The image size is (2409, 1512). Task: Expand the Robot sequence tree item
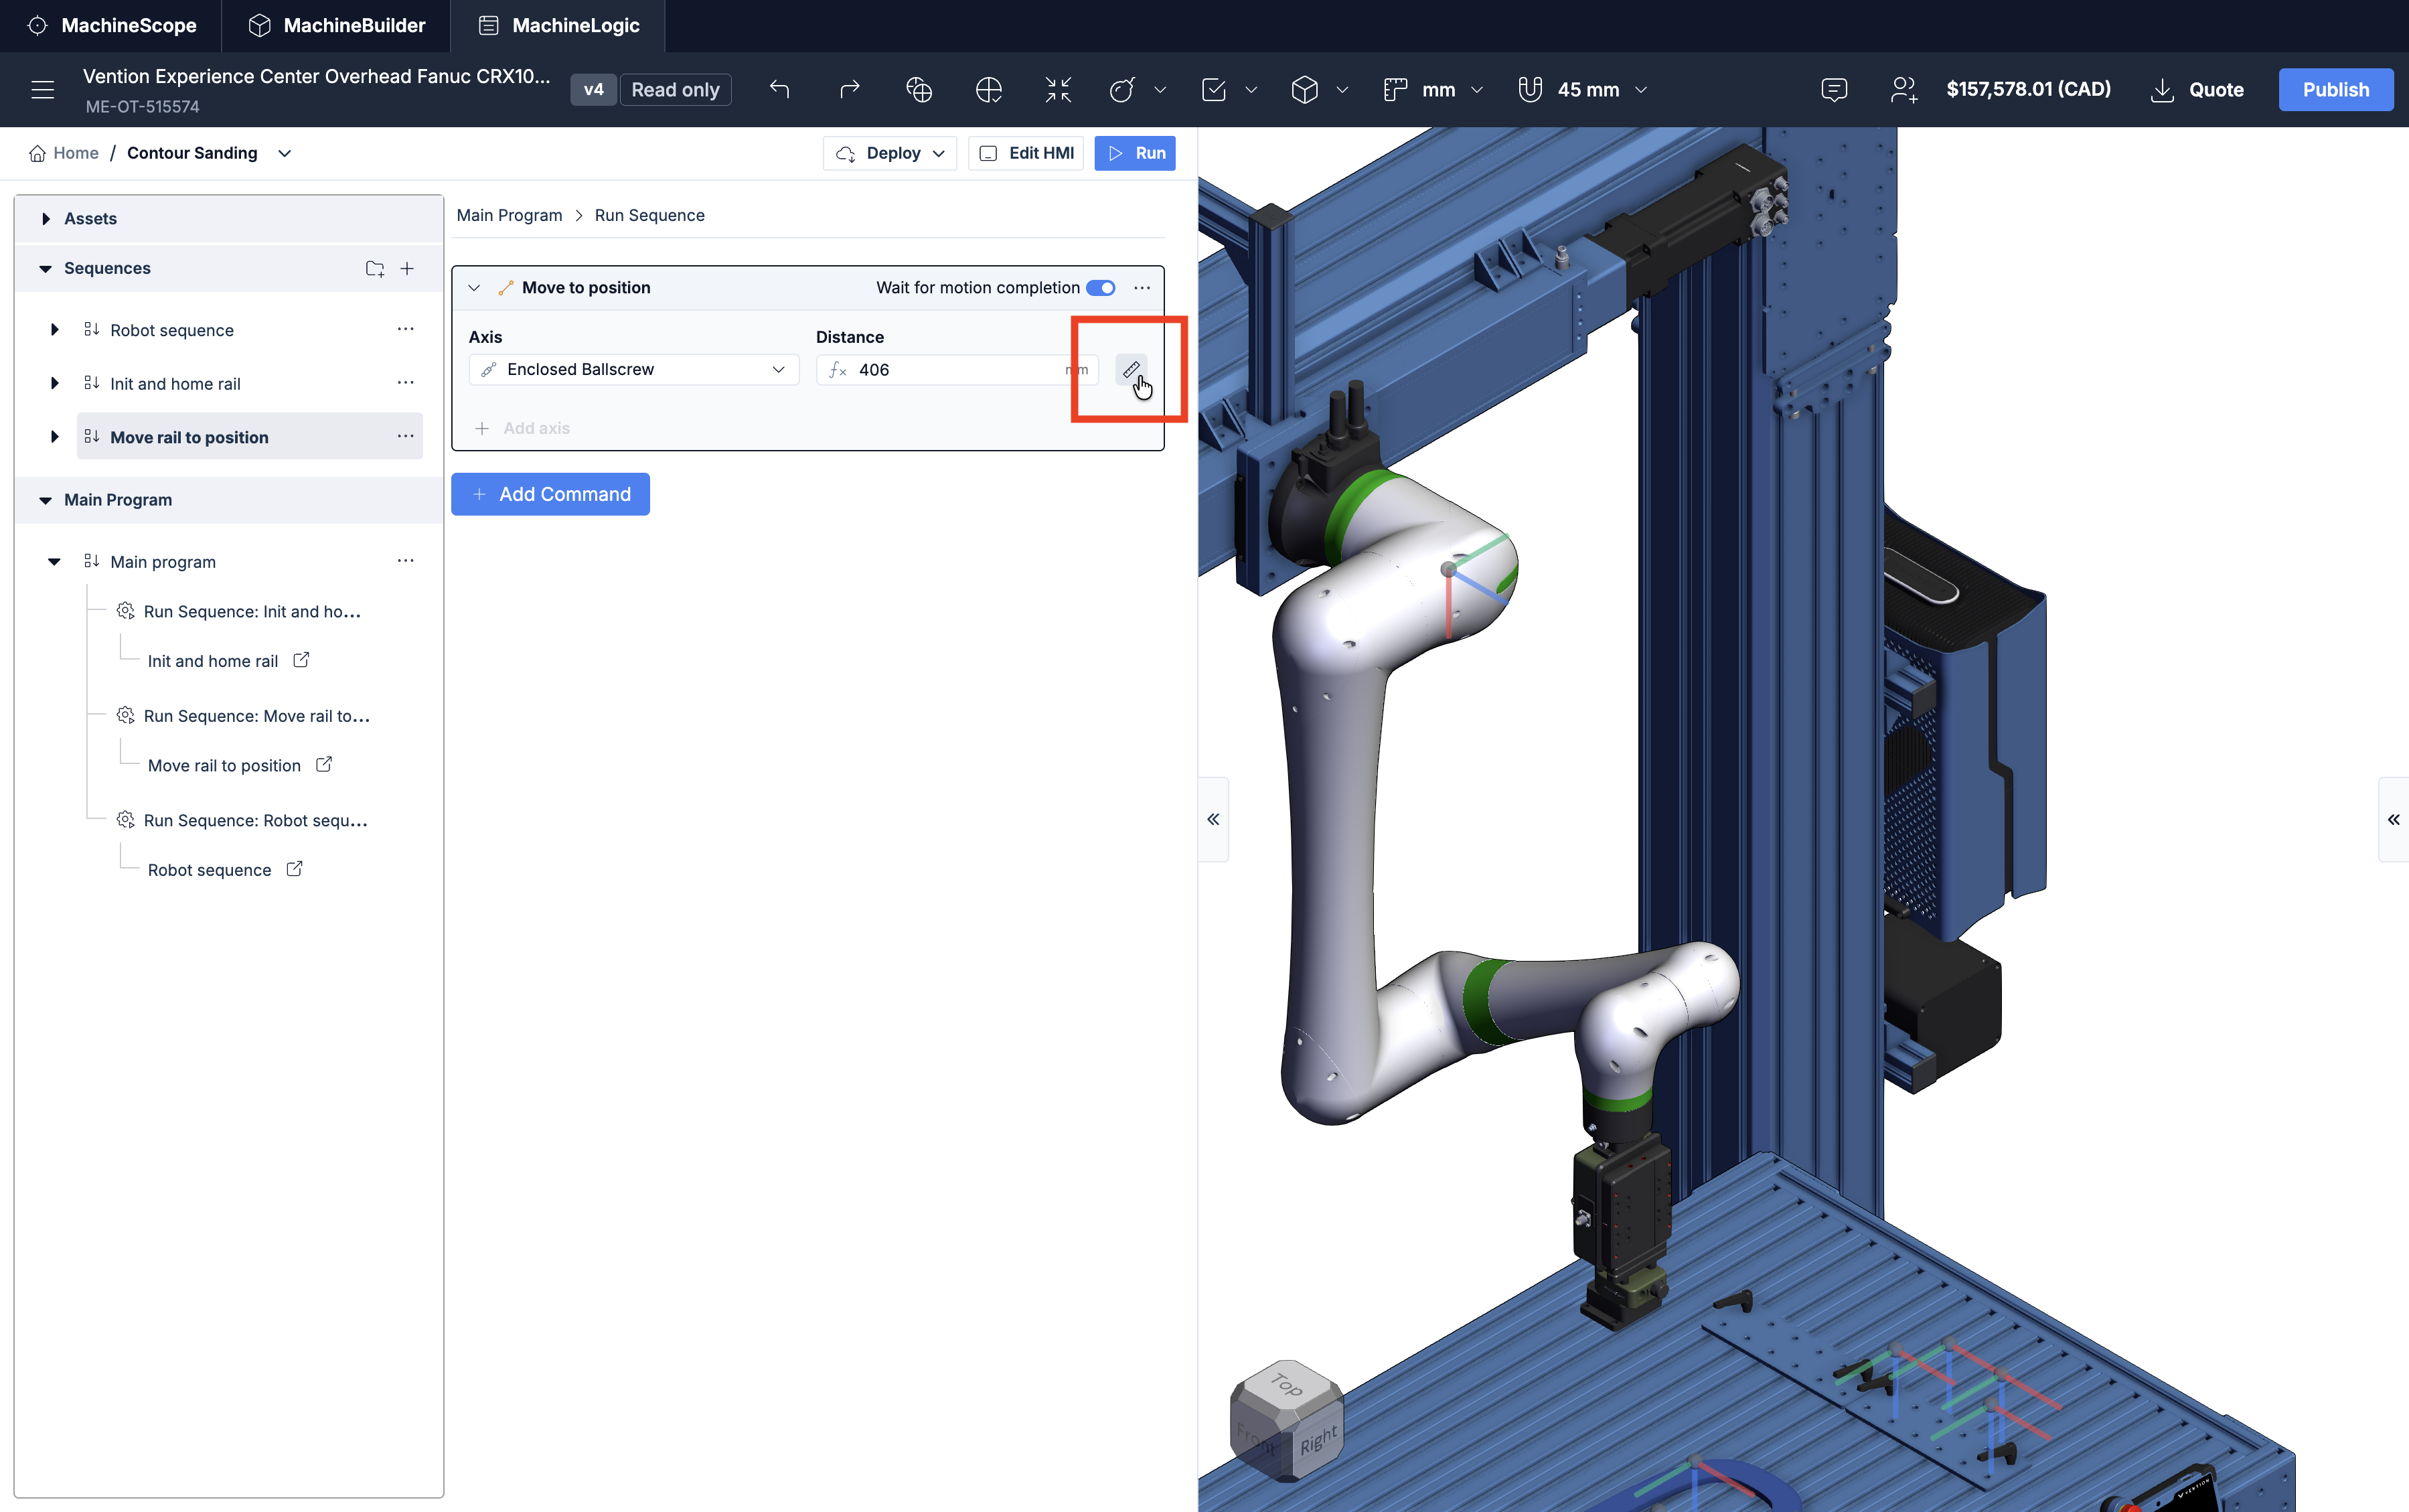click(x=55, y=330)
